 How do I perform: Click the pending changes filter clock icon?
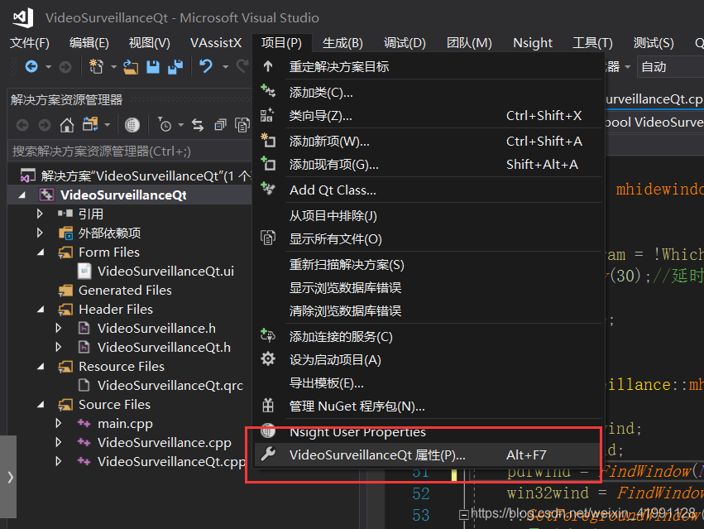[x=165, y=125]
